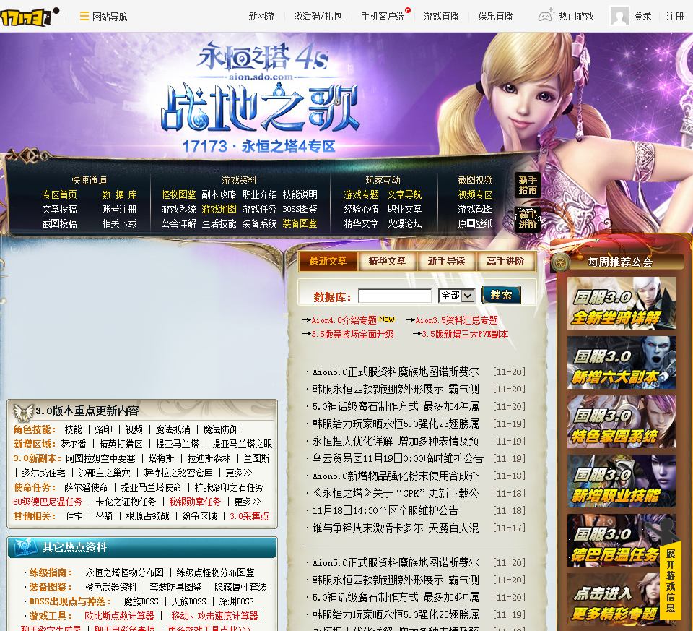Viewport: 693px width, 631px height.
Task: Expand the 展开游戏信息 side tab
Action: (671, 580)
